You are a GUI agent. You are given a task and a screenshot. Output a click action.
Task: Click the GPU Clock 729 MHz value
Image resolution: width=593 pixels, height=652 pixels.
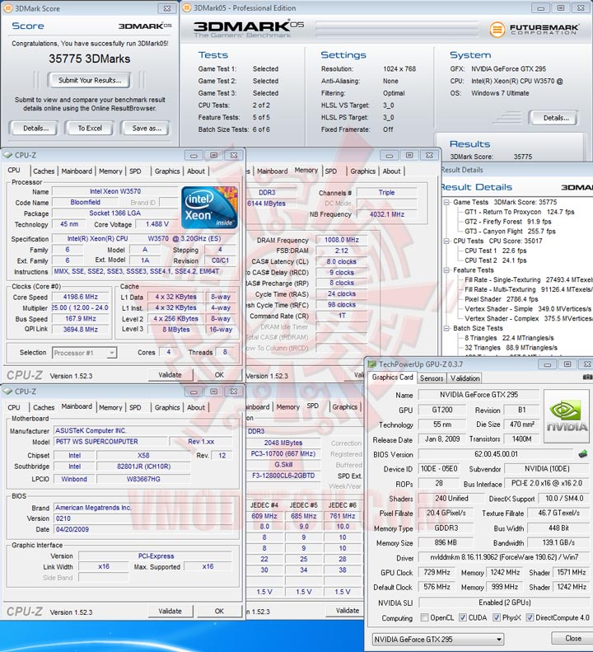[437, 572]
